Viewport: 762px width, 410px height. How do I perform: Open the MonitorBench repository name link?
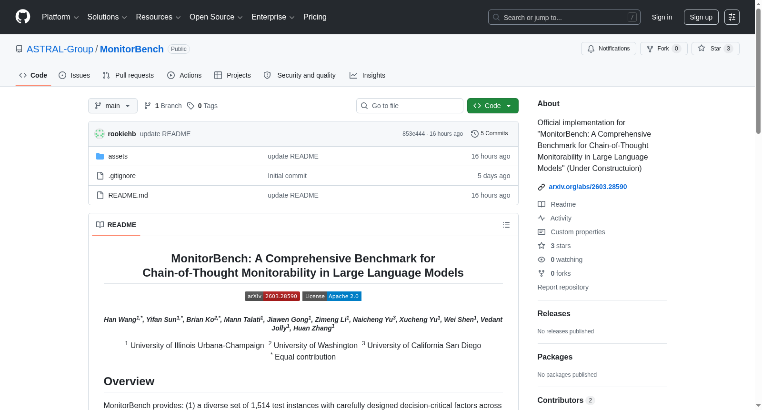[x=132, y=49]
